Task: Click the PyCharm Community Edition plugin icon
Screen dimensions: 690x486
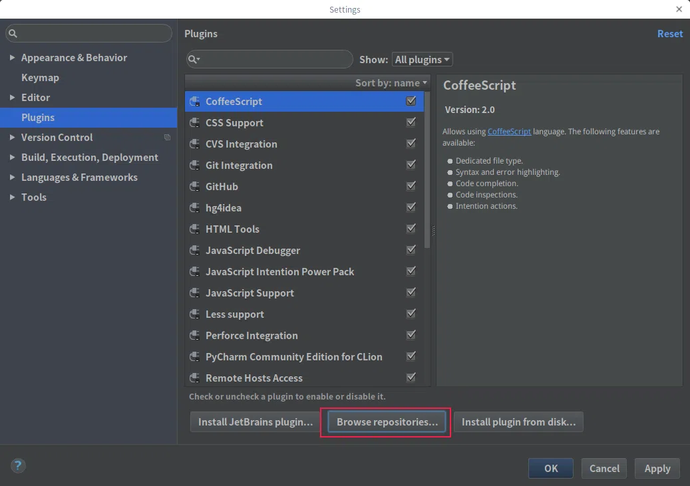Action: pos(194,357)
